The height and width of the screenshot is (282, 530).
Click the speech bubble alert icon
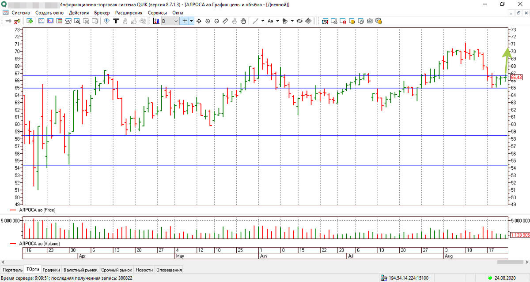106,21
